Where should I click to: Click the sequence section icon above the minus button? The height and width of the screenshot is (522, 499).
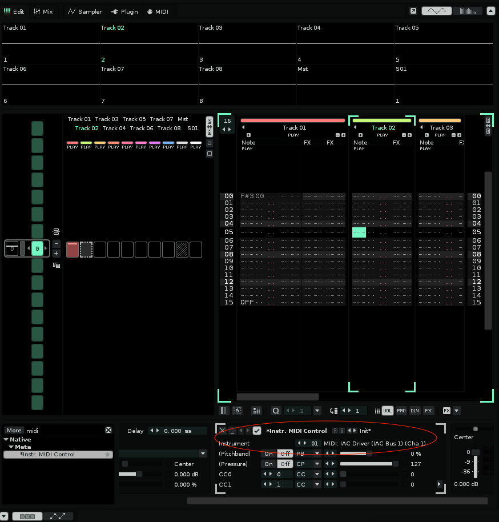(57, 231)
